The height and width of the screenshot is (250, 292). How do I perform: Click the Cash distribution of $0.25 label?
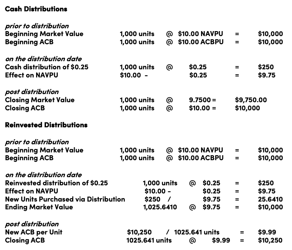tap(47, 67)
